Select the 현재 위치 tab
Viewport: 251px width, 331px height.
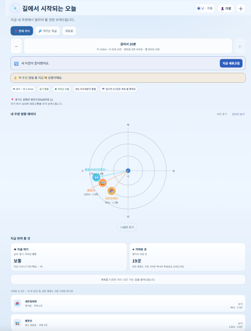(x=22, y=31)
